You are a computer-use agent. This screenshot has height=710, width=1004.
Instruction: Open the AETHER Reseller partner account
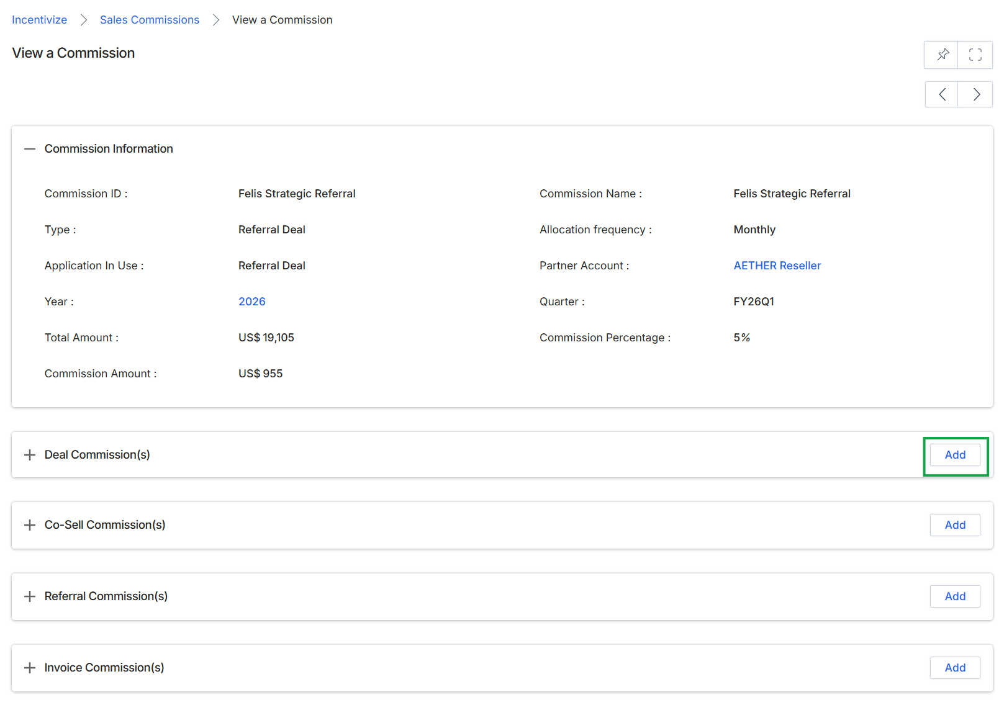click(777, 266)
